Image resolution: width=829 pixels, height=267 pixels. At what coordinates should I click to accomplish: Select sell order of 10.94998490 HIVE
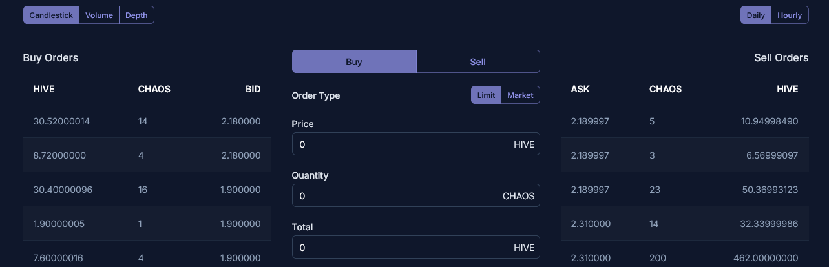tap(684, 121)
